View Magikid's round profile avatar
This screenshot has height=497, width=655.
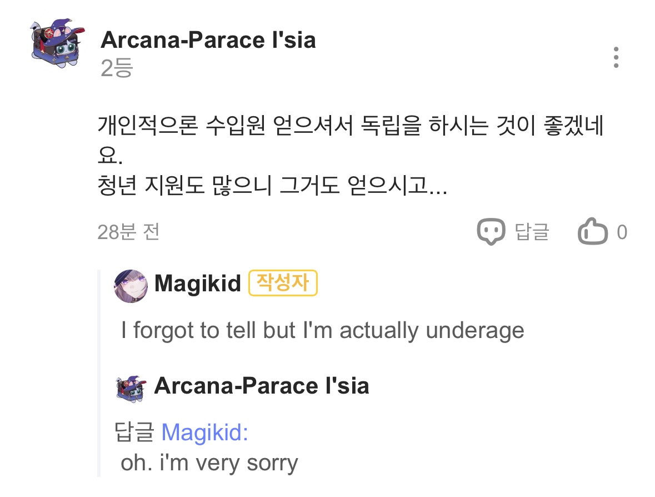coord(131,286)
